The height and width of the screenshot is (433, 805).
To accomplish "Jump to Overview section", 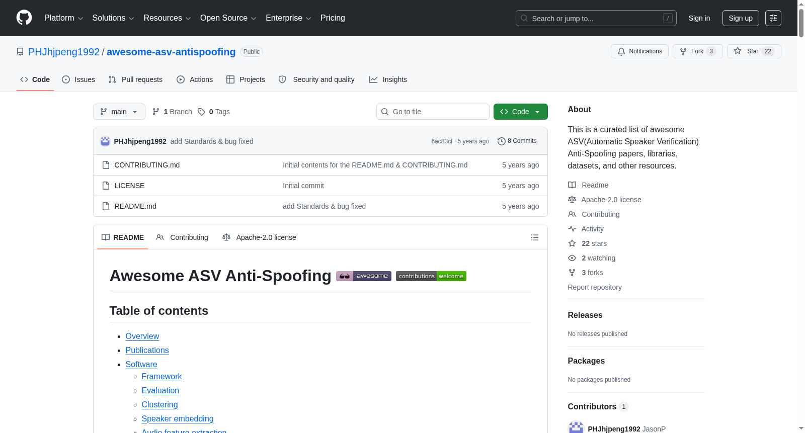I will [x=142, y=336].
